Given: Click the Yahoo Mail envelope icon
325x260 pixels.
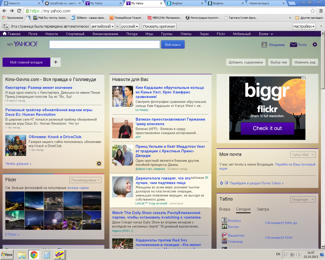Looking at the screenshot, I should click(x=294, y=45).
